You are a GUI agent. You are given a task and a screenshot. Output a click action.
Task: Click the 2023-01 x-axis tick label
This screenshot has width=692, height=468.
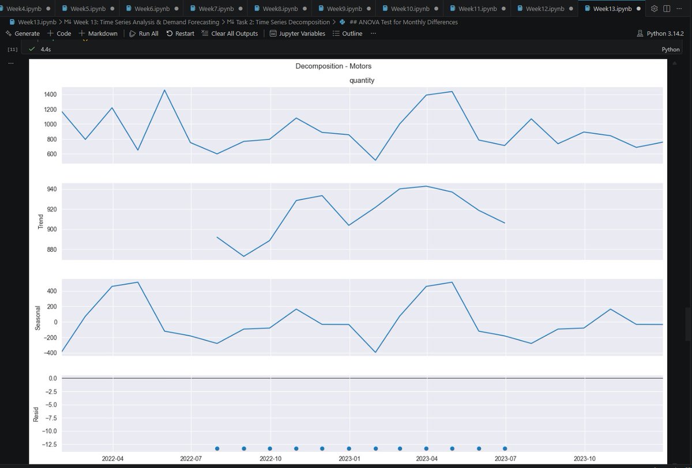pos(349,459)
